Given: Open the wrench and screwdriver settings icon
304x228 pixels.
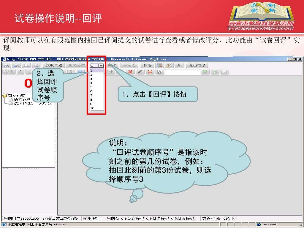Looking at the screenshot, I should 169,66.
